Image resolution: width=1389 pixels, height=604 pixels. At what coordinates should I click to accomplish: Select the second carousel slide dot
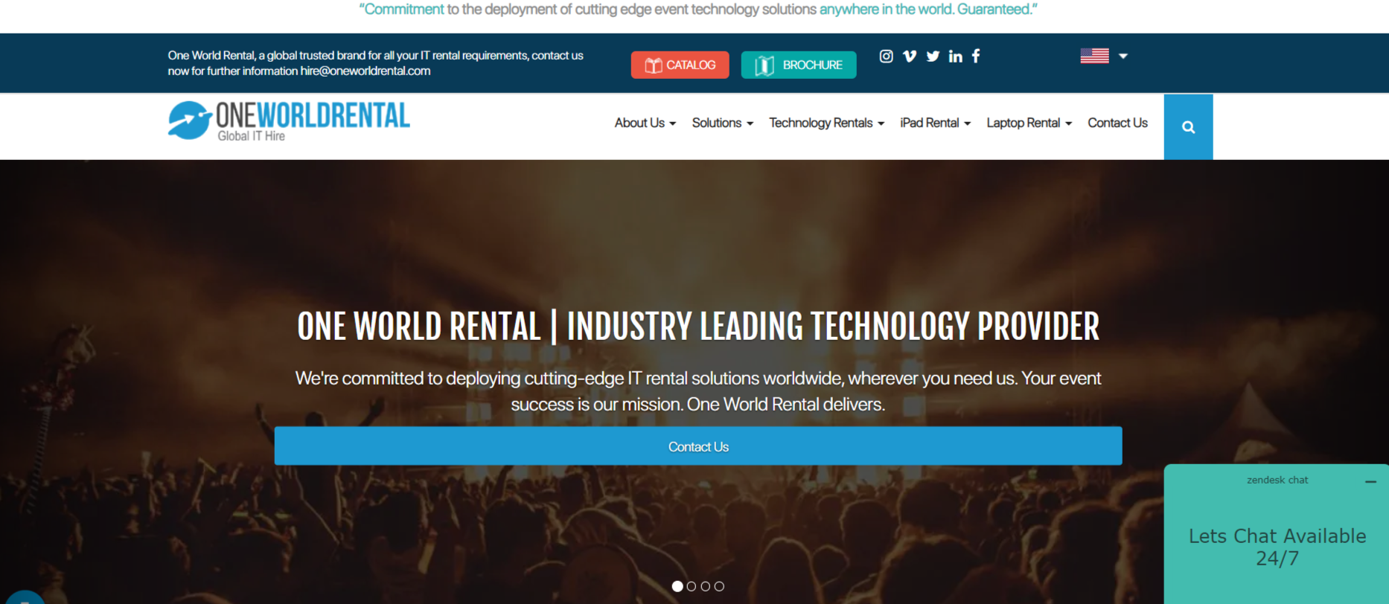point(692,586)
